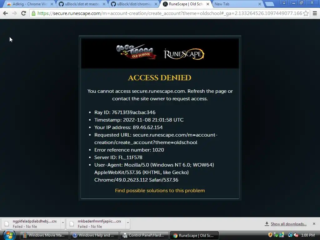Click the Chrome user profile icon
This screenshot has height=240, width=320.
click(284, 2)
